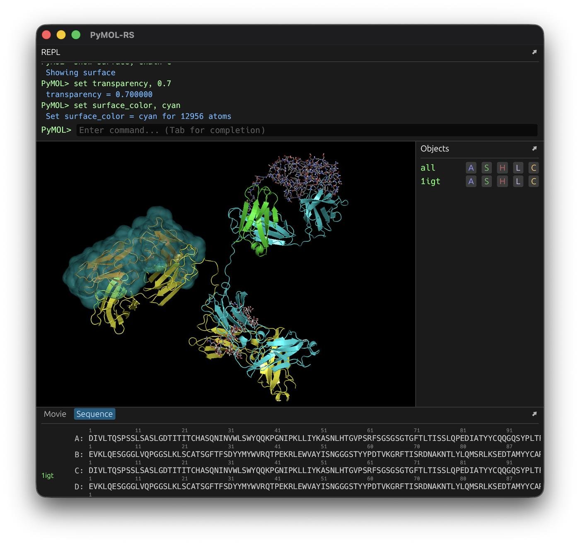Select the Sequence tab
This screenshot has height=545, width=580.
94,414
